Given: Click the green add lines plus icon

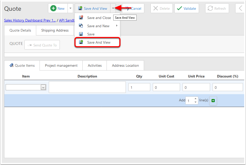Looking at the screenshot, I should click(213, 101).
